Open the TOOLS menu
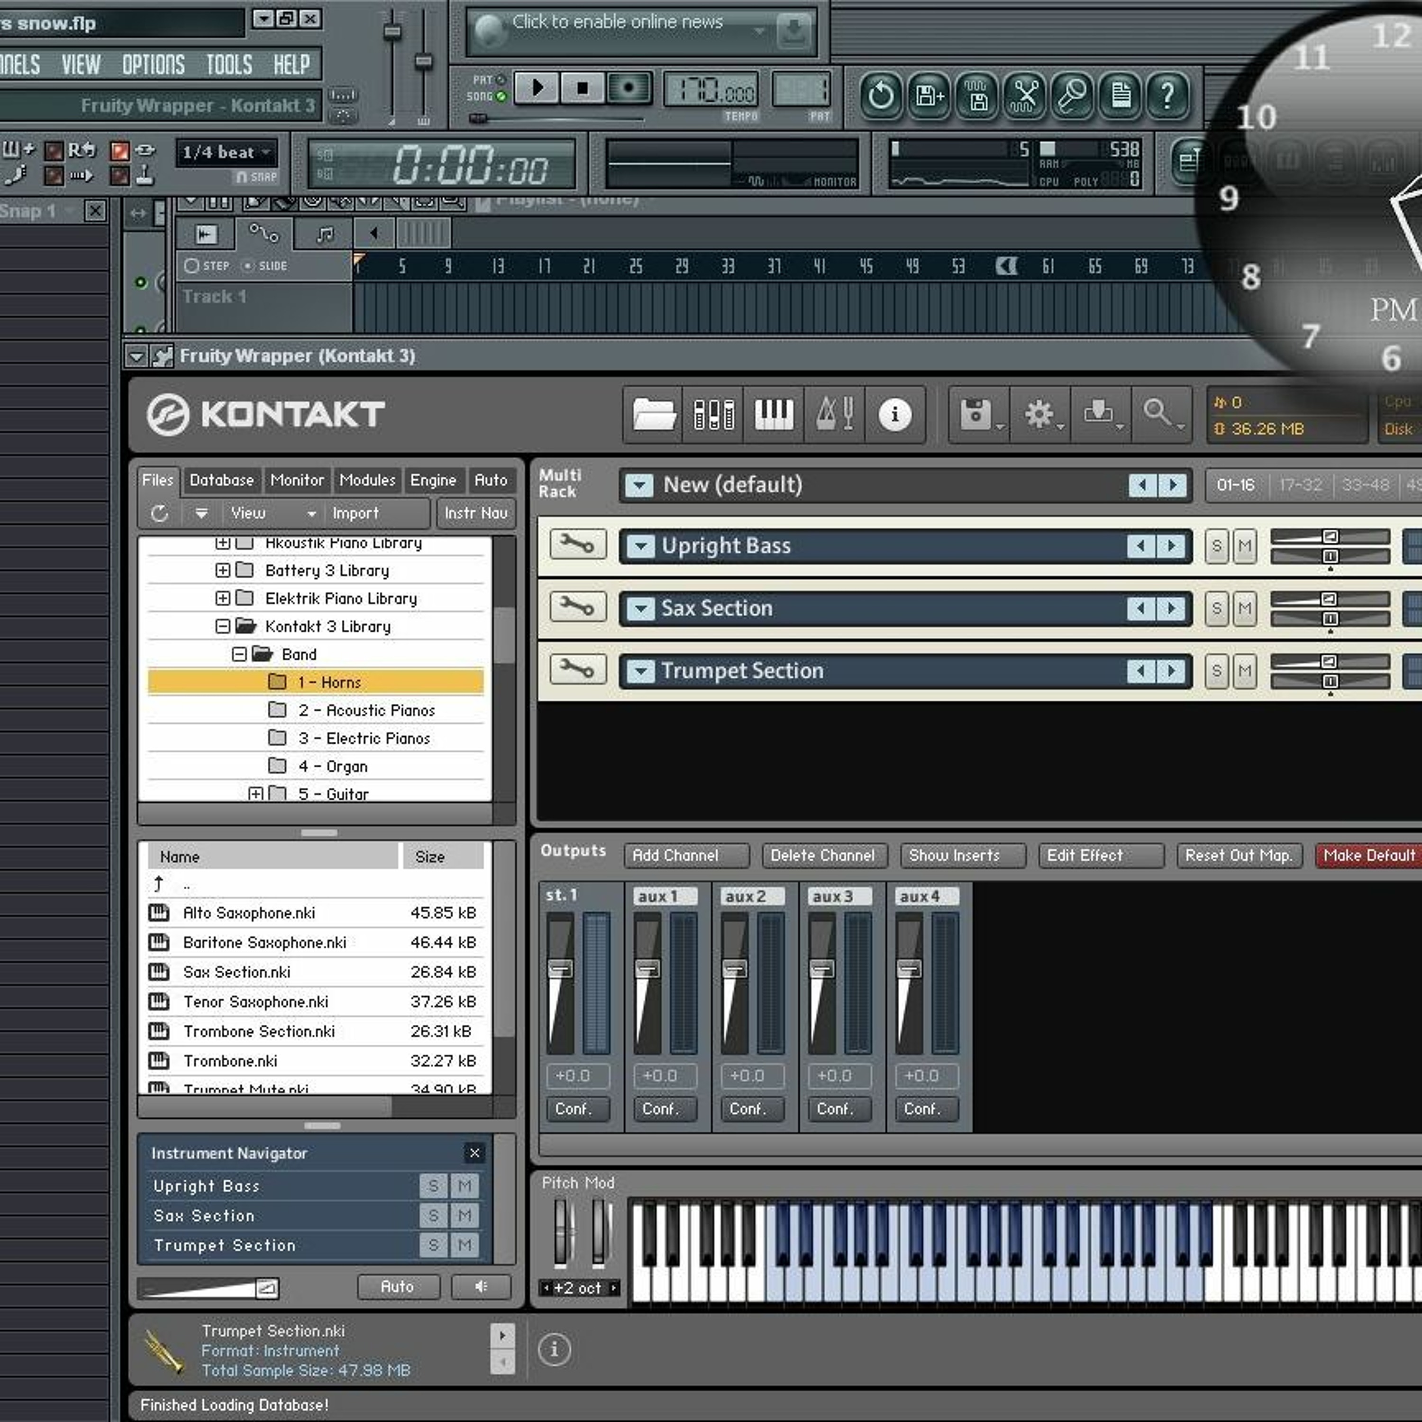 (229, 65)
